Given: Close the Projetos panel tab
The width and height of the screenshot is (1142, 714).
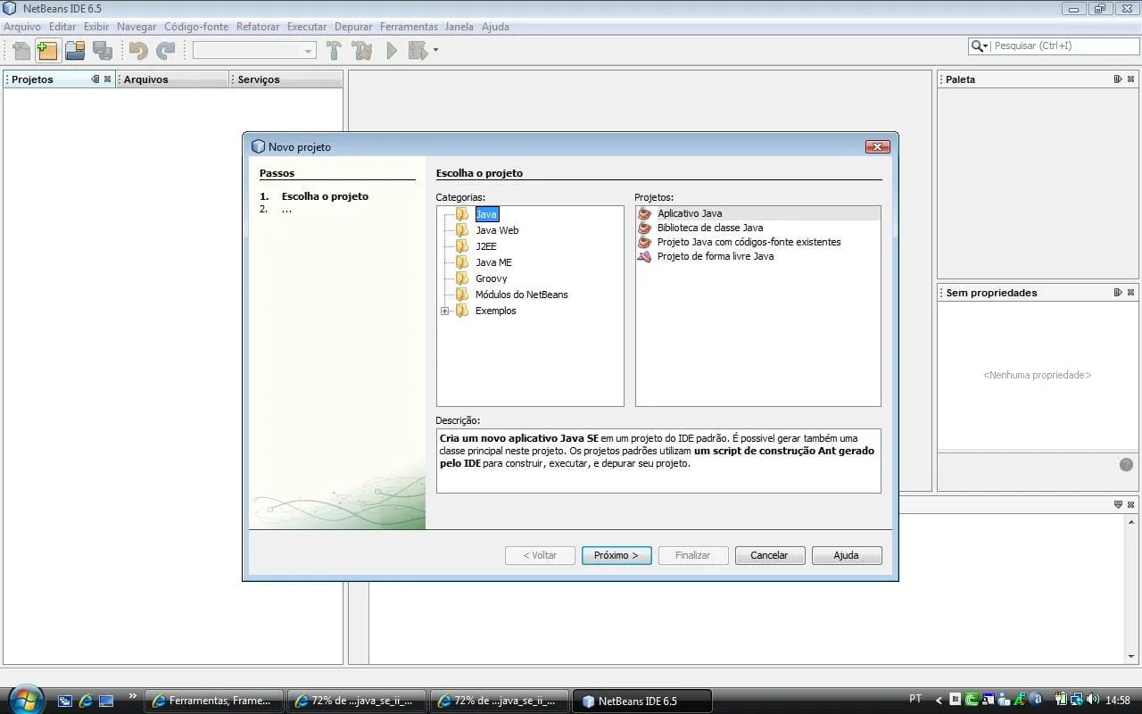Looking at the screenshot, I should tap(108, 79).
